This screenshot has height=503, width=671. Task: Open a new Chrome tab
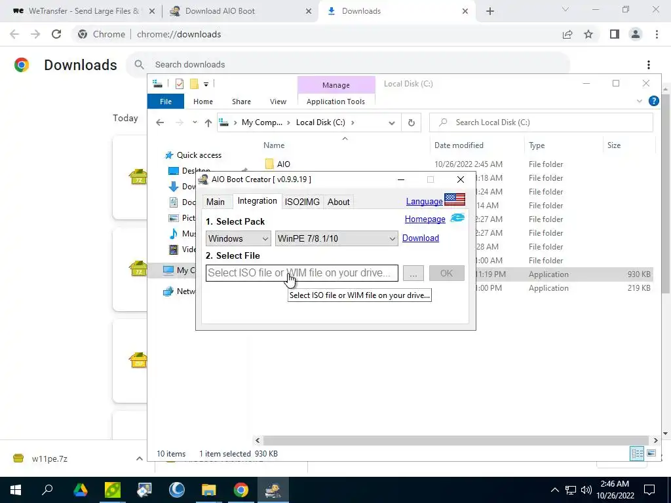click(x=490, y=11)
